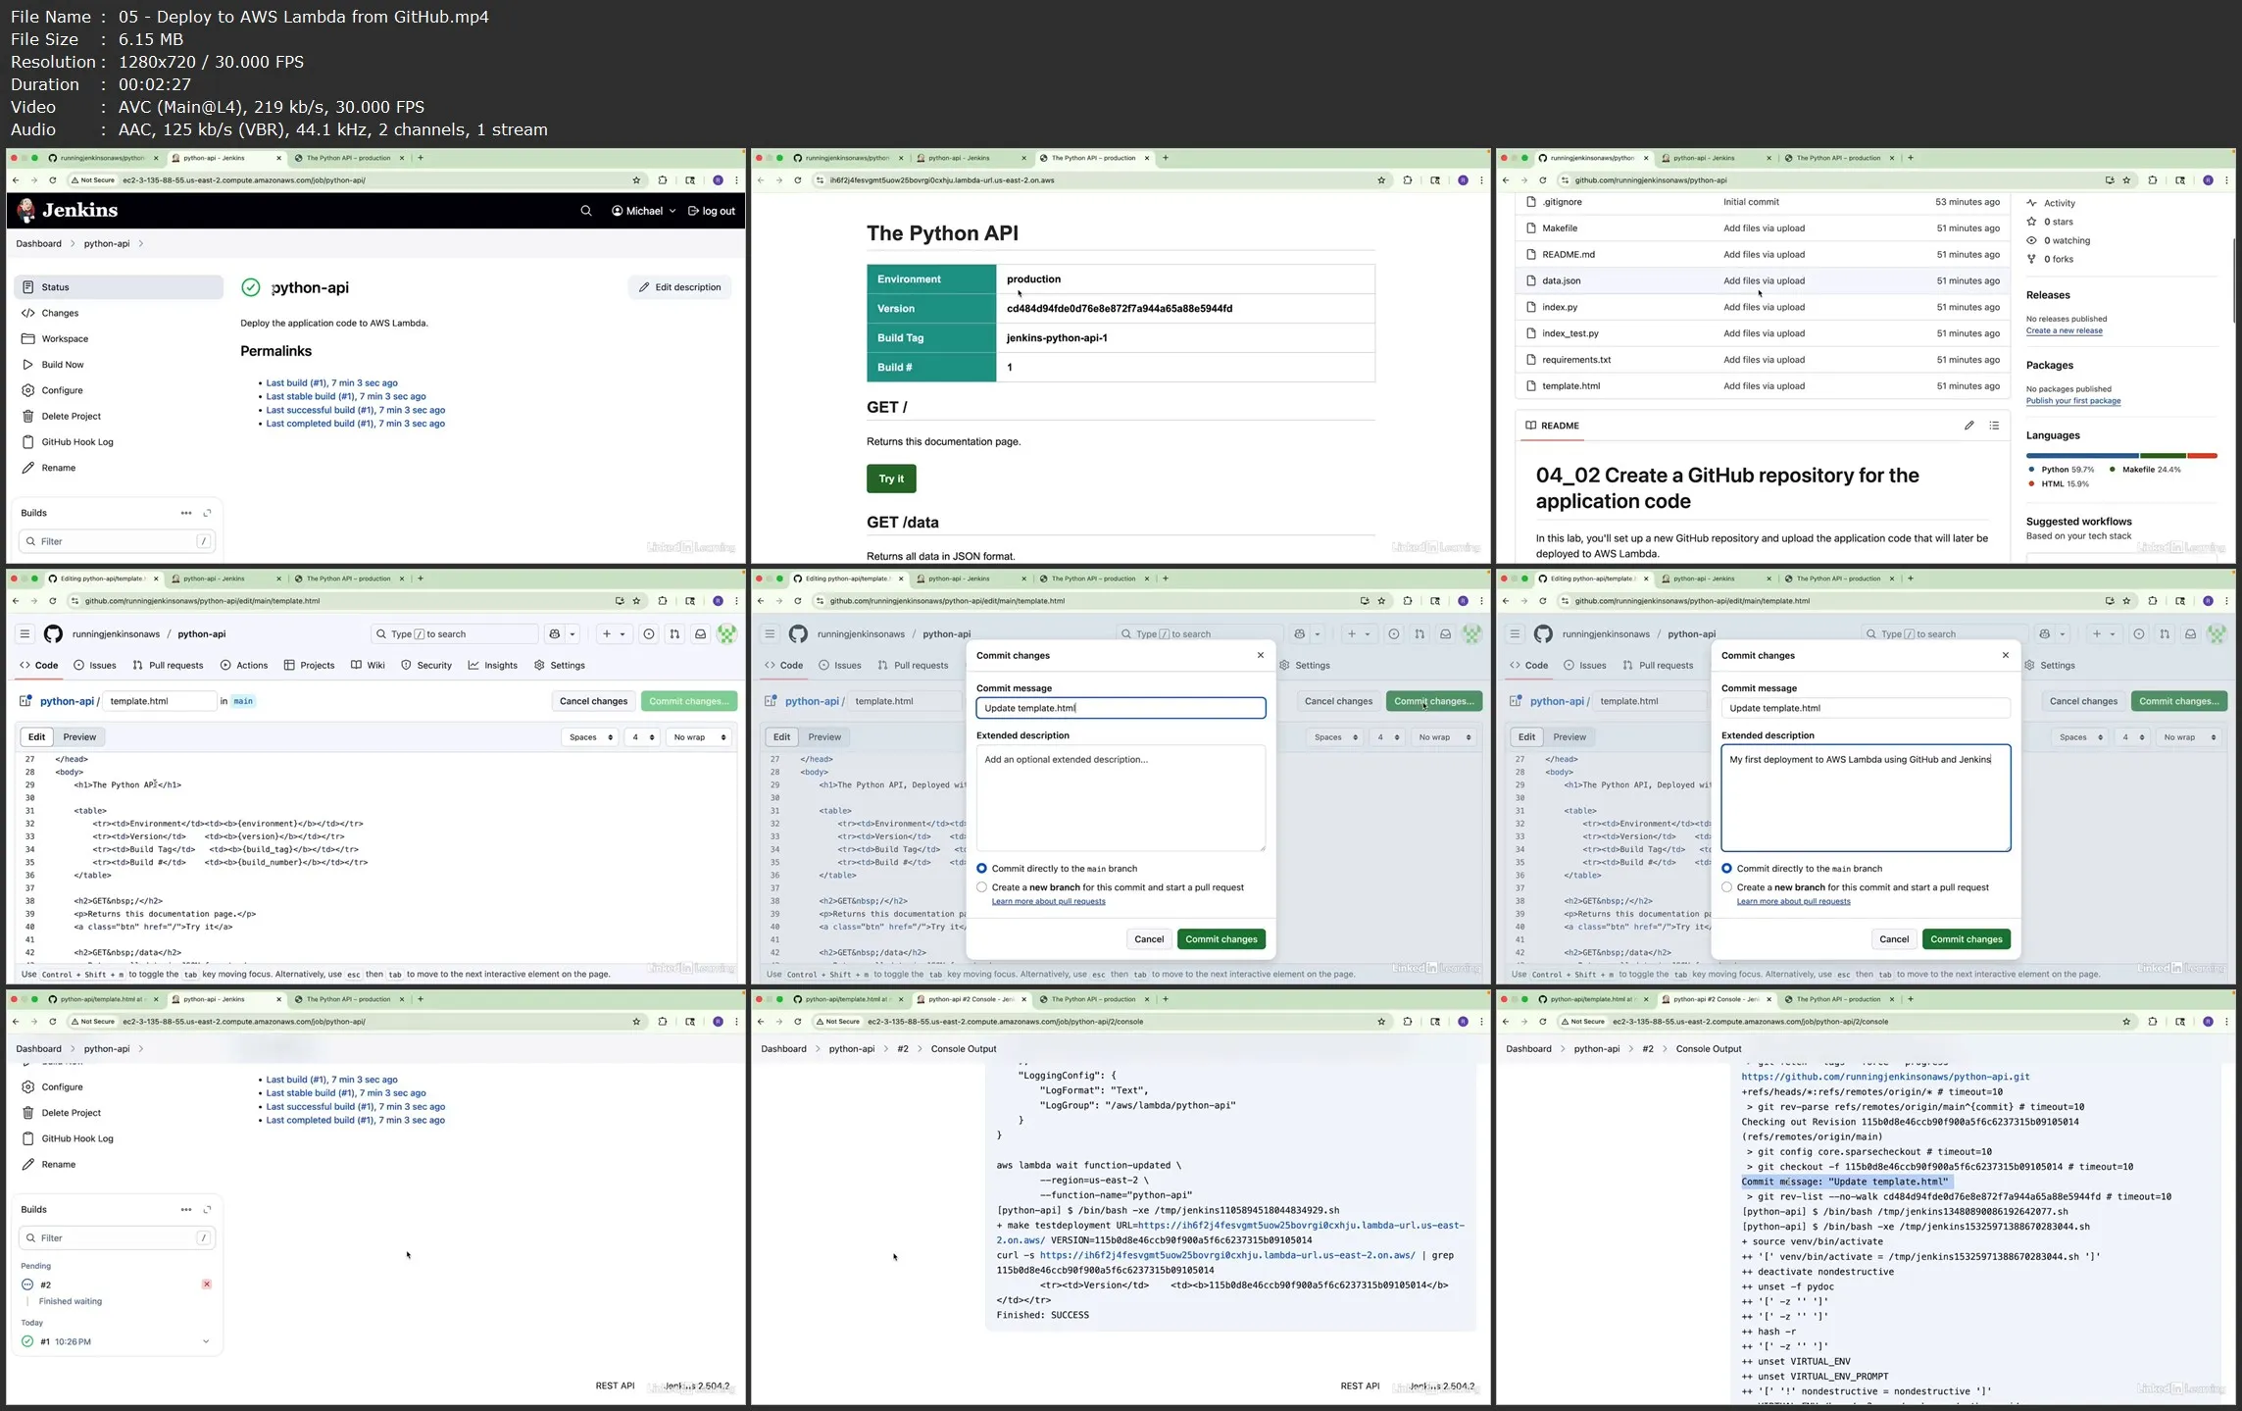The width and height of the screenshot is (2242, 1411).
Task: Click Edit description pencil on the python-api job
Action: (x=679, y=287)
